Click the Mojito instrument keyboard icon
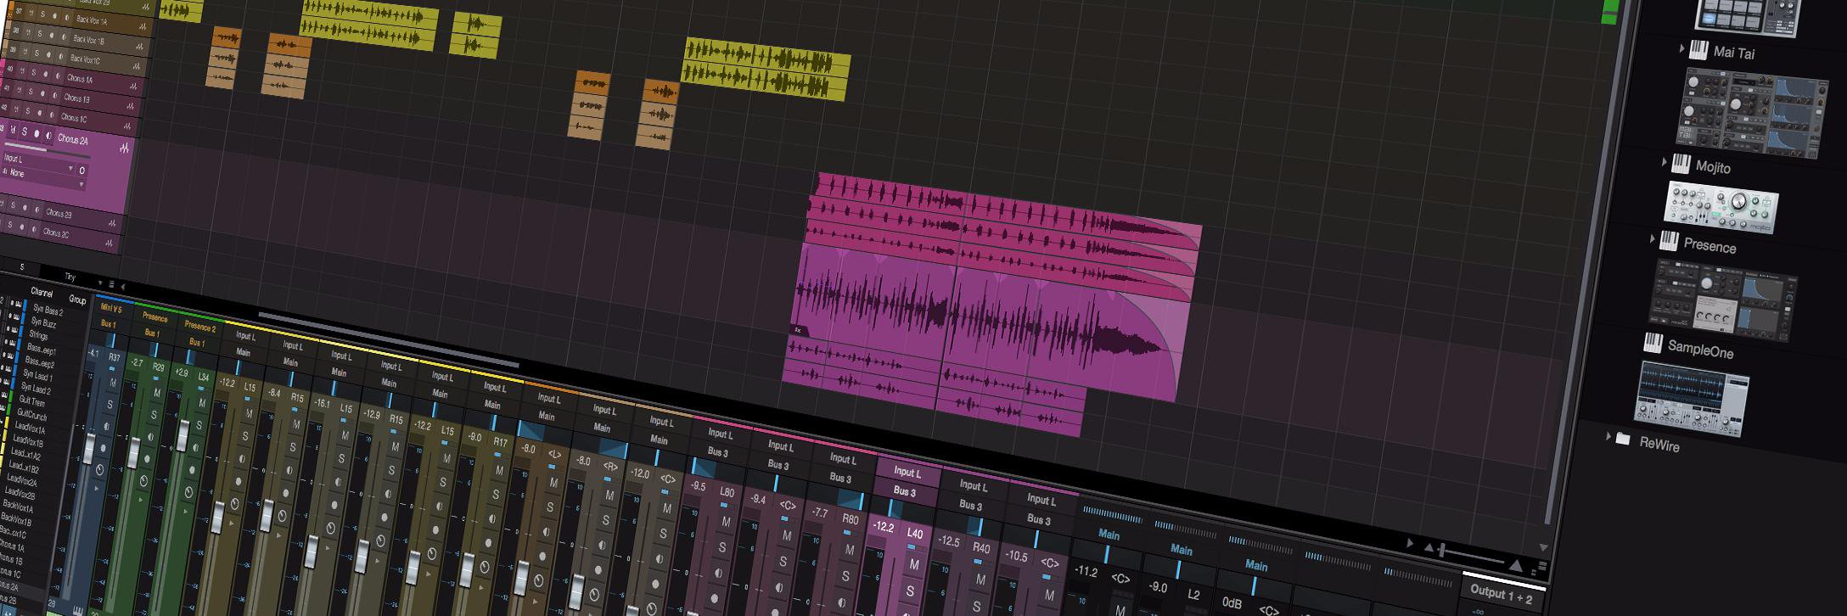 [1681, 164]
